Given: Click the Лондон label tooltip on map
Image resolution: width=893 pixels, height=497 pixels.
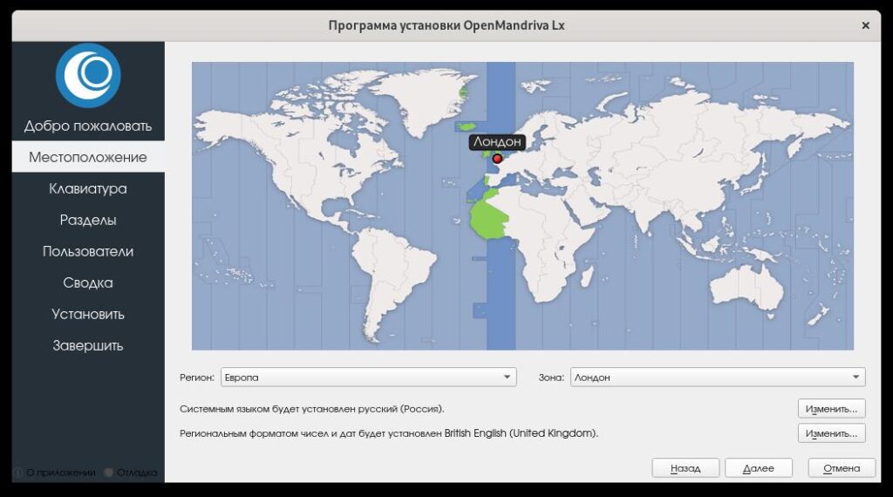Looking at the screenshot, I should click(497, 141).
